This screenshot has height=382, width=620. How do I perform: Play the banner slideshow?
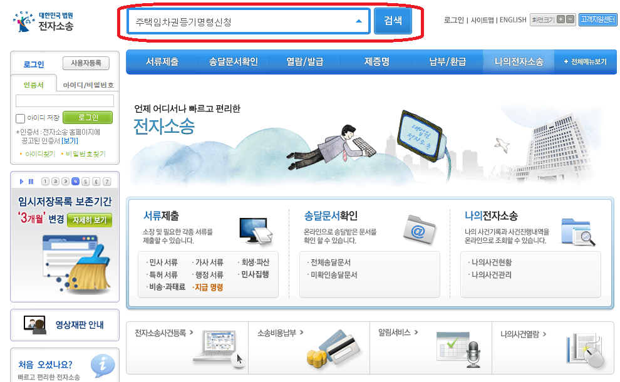coord(21,181)
